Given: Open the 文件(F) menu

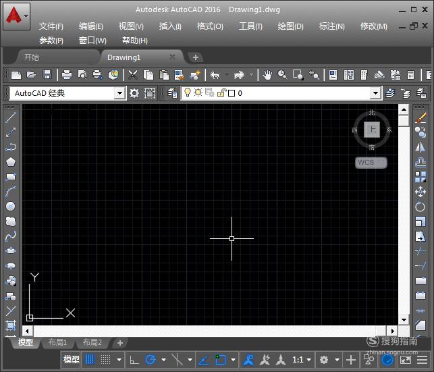Looking at the screenshot, I should 51,26.
